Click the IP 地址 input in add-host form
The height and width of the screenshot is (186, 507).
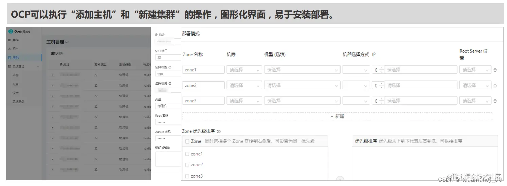168,41
